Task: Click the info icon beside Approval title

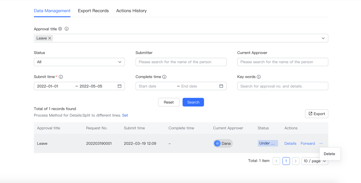Action: point(67,29)
